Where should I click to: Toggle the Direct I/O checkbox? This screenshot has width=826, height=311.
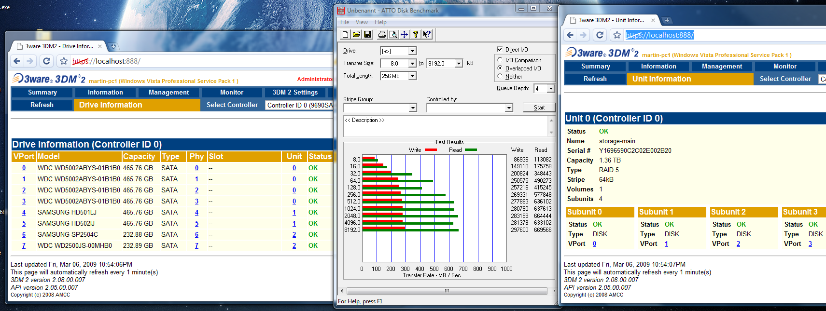click(500, 49)
